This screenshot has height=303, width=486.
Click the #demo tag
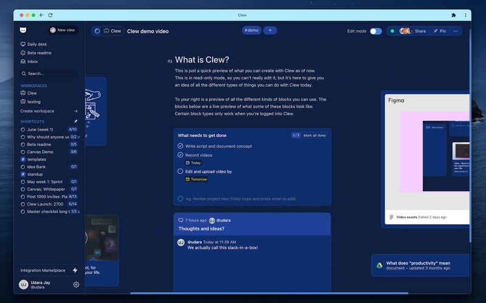252,30
